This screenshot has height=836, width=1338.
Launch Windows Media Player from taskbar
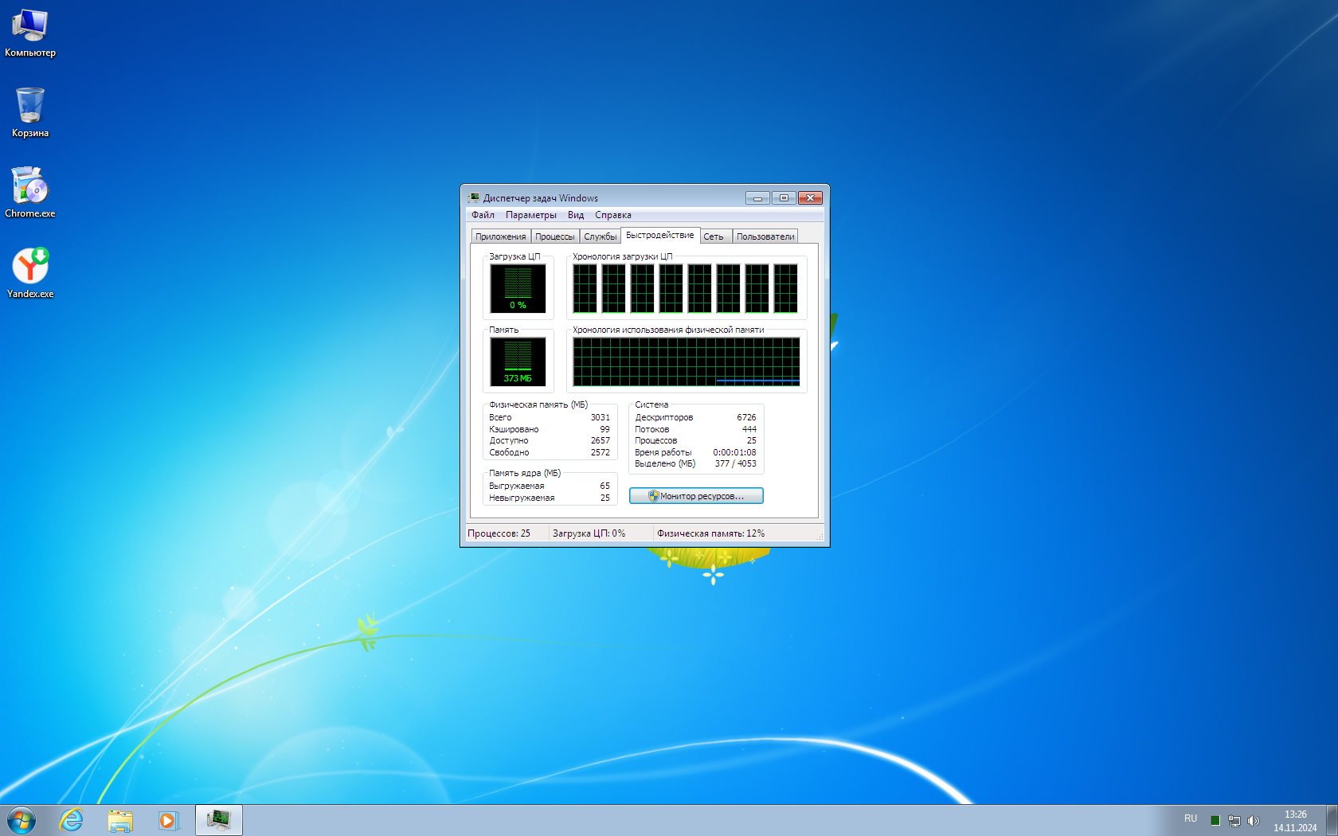[168, 820]
